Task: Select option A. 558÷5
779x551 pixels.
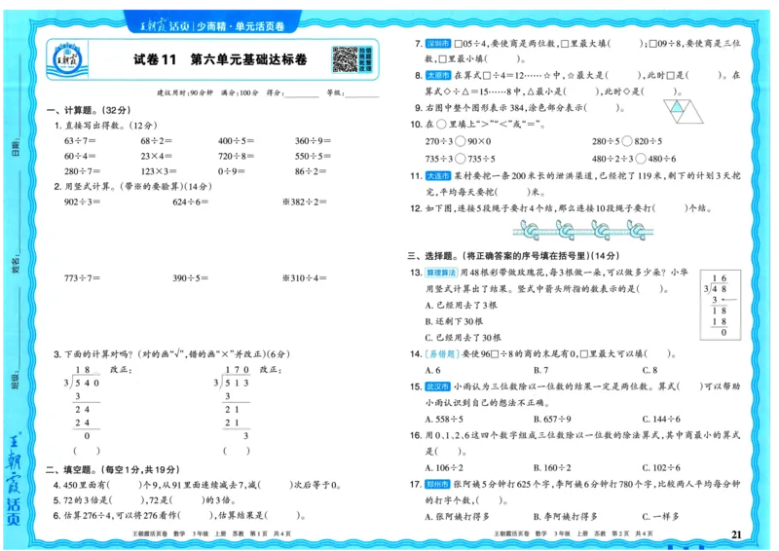Action: pos(444,420)
